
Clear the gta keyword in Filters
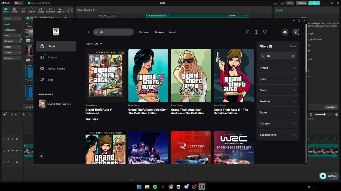pos(293,56)
